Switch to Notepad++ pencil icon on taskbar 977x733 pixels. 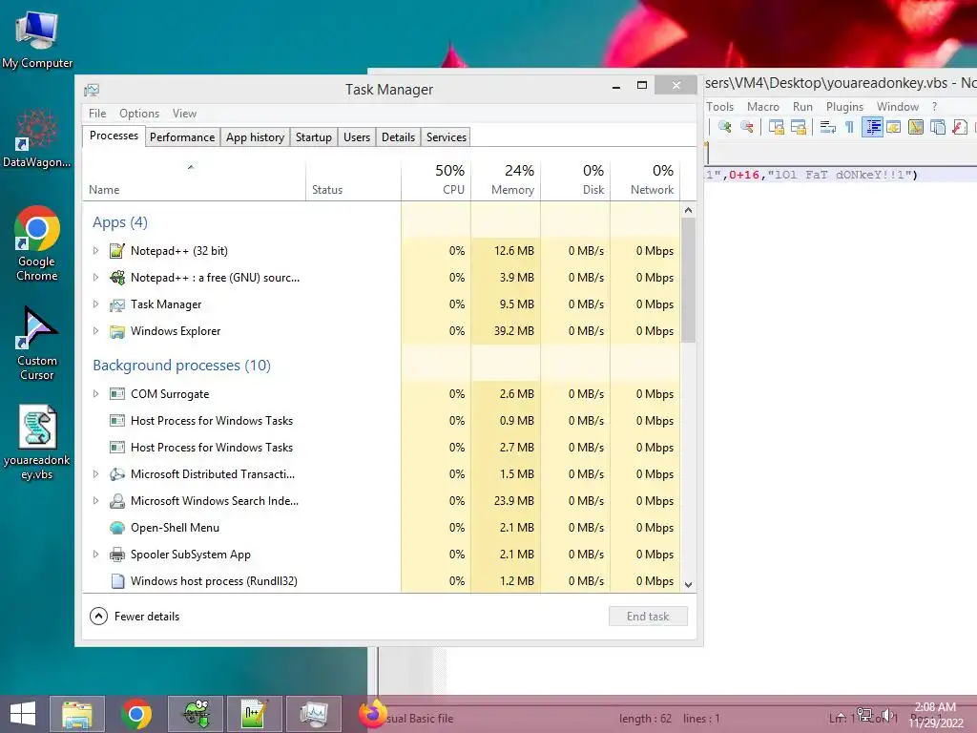coord(254,714)
